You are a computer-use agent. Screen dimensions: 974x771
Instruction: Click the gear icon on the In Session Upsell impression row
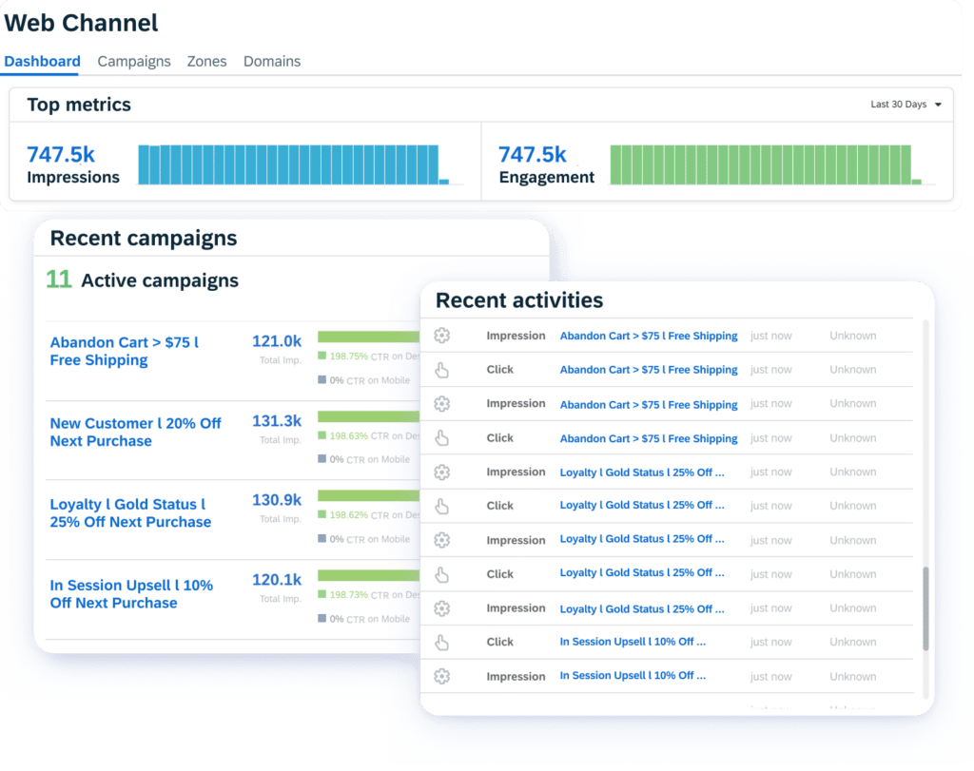pos(440,676)
